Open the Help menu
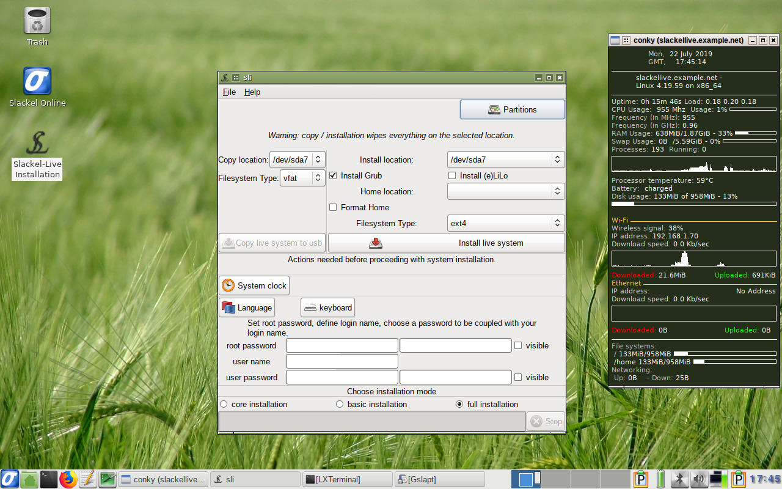 [x=252, y=92]
